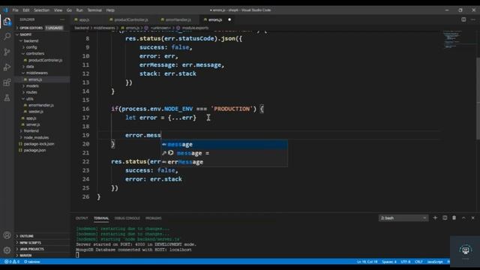Switch to errorHandler.js editor tab
This screenshot has height=270, width=480.
178,19
